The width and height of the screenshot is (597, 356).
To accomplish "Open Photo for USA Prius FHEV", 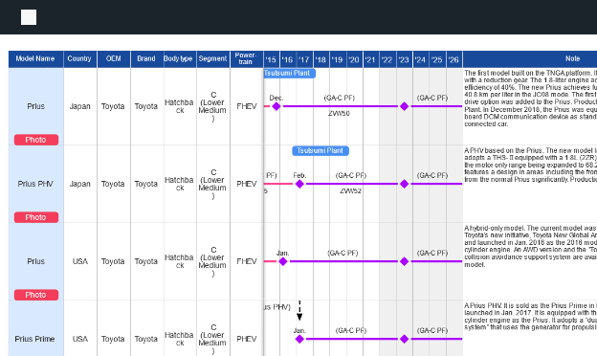I will click(x=36, y=295).
